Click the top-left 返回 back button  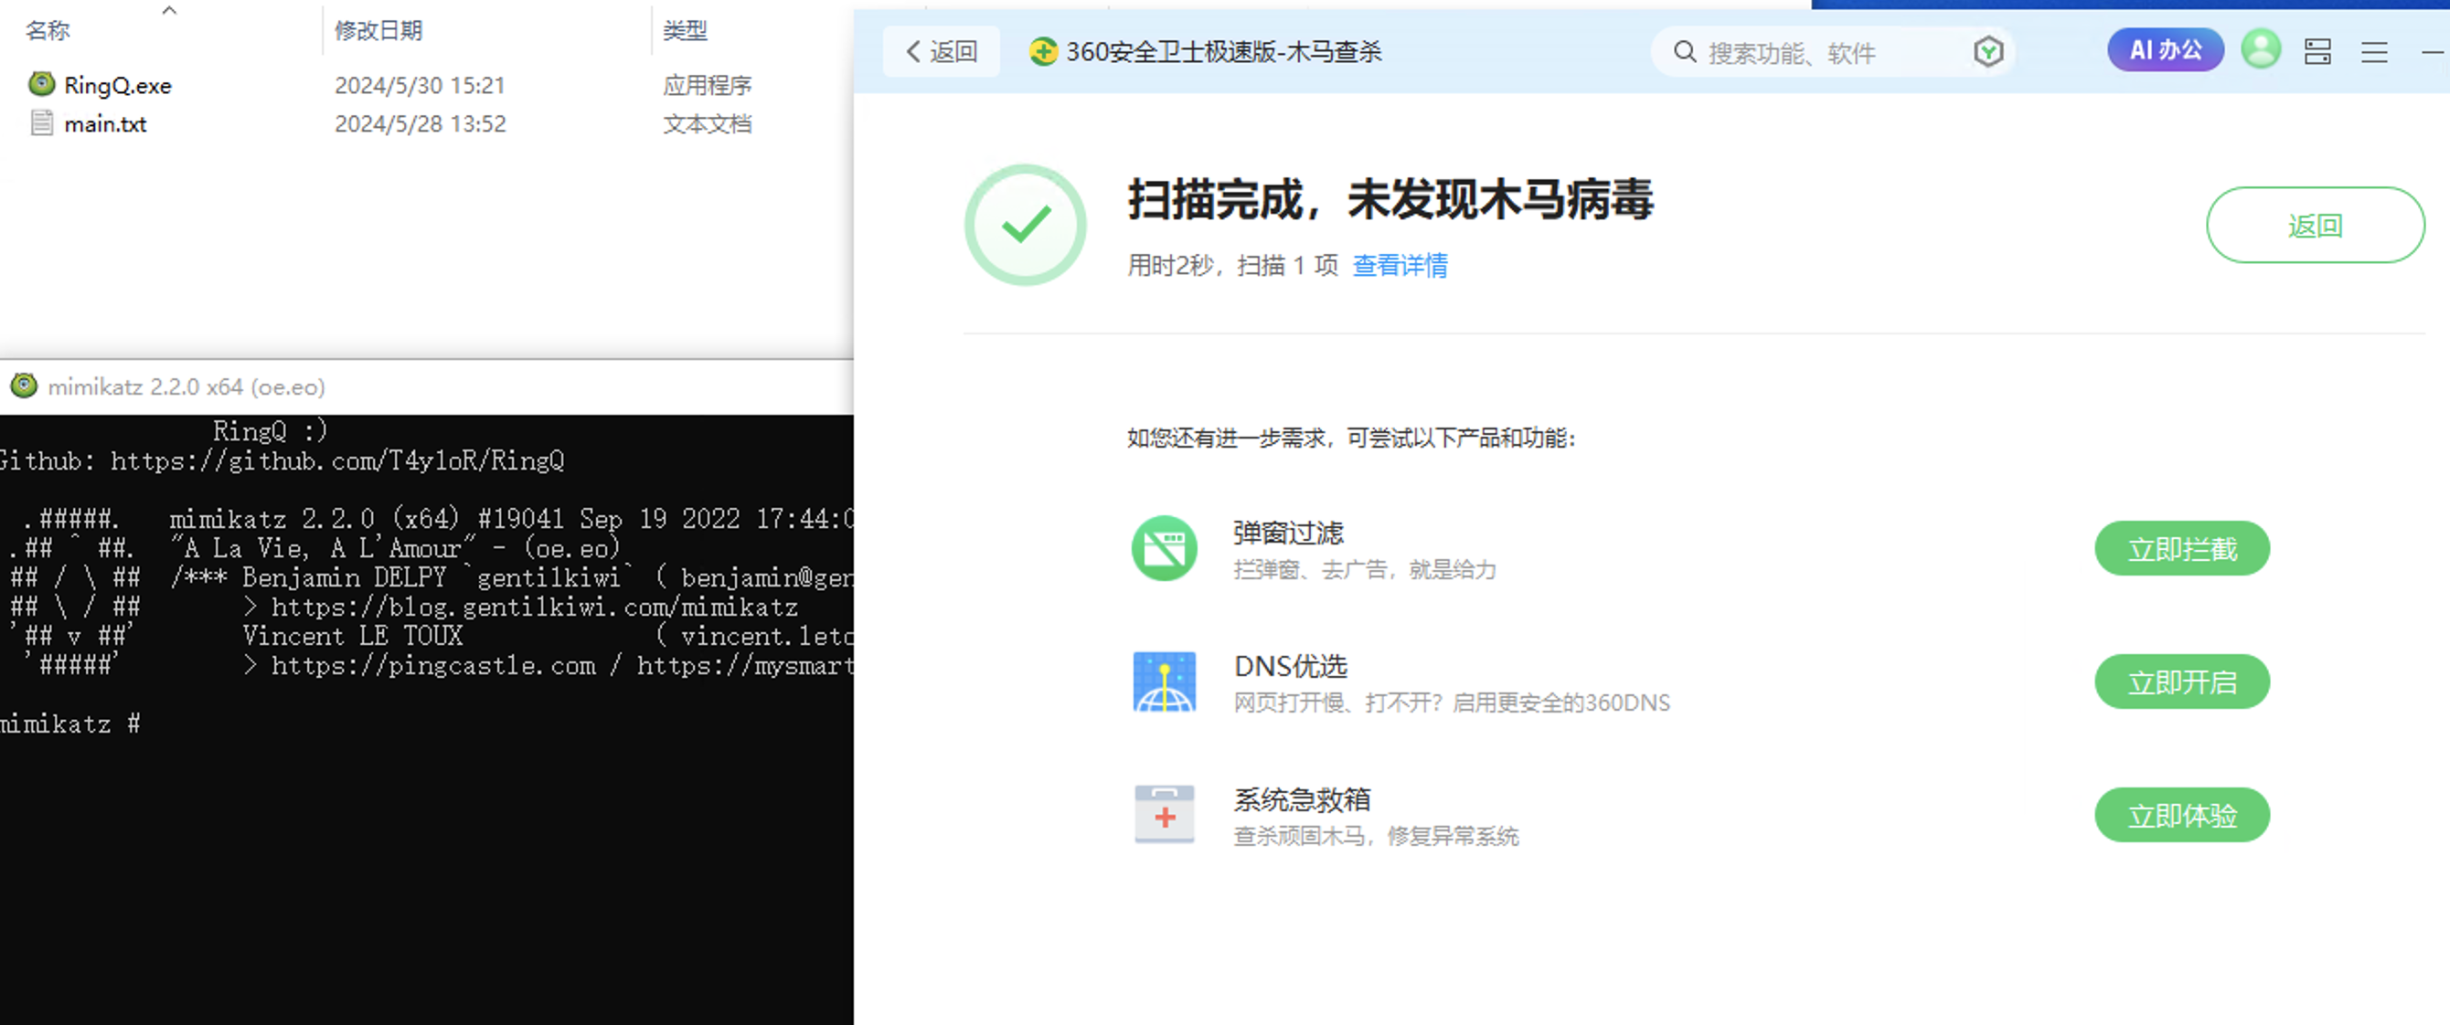pyautogui.click(x=941, y=52)
